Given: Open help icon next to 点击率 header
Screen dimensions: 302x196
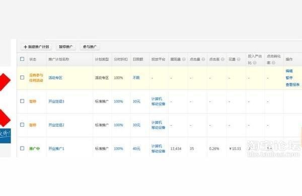Looking at the screenshot, I should coord(222,59).
